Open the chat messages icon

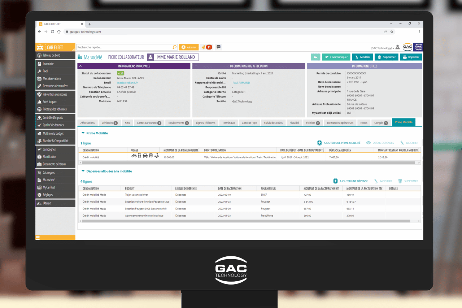[218, 47]
